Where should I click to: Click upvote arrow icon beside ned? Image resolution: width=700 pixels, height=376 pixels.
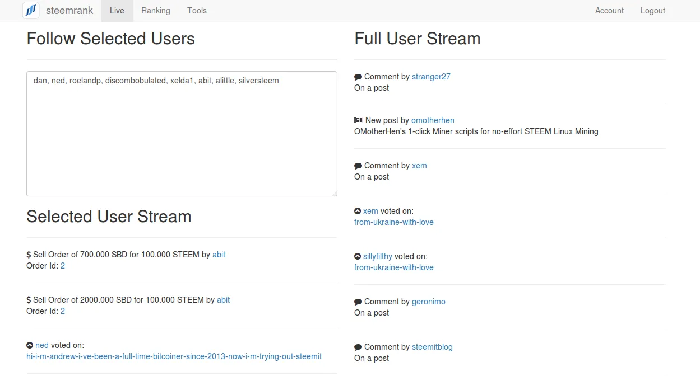pos(30,345)
